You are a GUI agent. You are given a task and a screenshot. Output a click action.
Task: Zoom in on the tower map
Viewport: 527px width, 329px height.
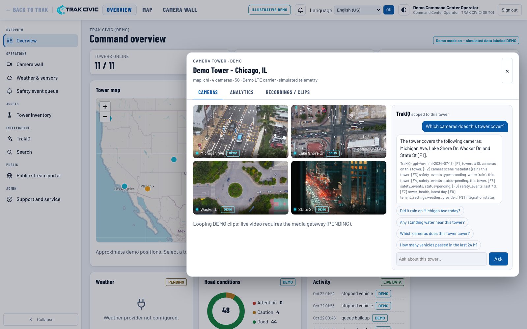pos(105,107)
